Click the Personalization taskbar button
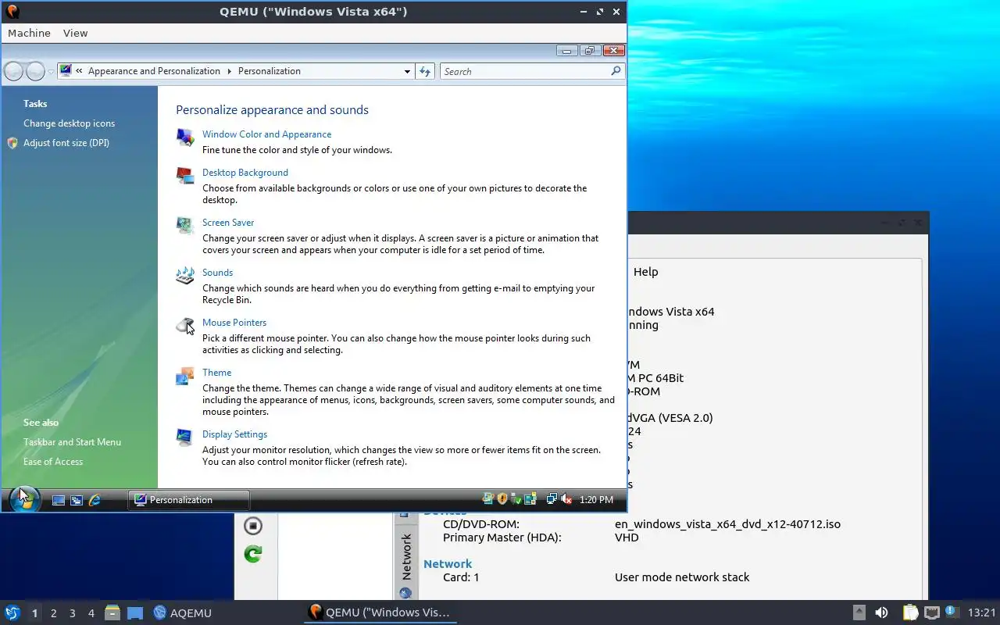1000x625 pixels. [x=188, y=500]
